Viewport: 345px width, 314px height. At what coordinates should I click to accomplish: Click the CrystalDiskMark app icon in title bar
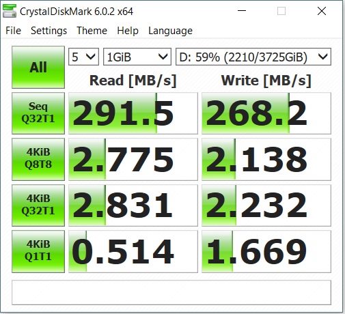coord(10,11)
